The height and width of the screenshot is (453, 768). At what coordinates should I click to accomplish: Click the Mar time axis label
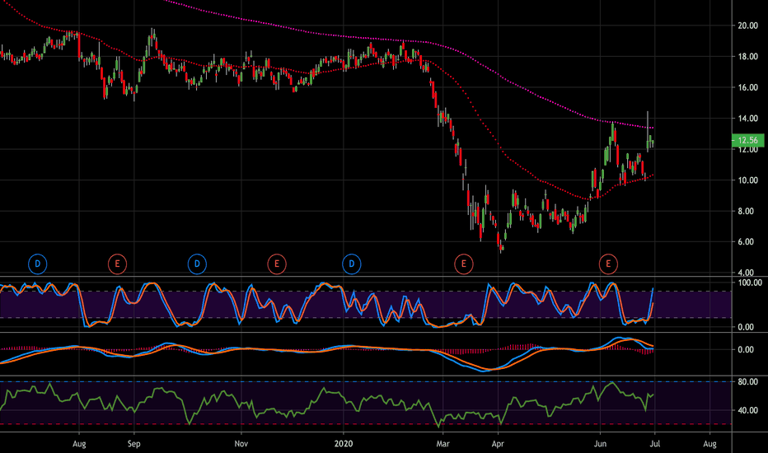(x=443, y=444)
